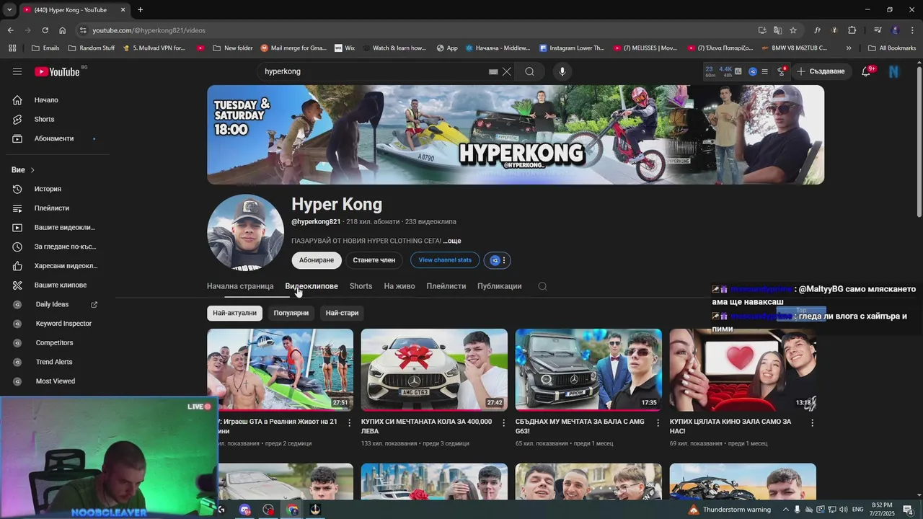Expand the Вие section chevron
The height and width of the screenshot is (519, 923).
coord(32,170)
